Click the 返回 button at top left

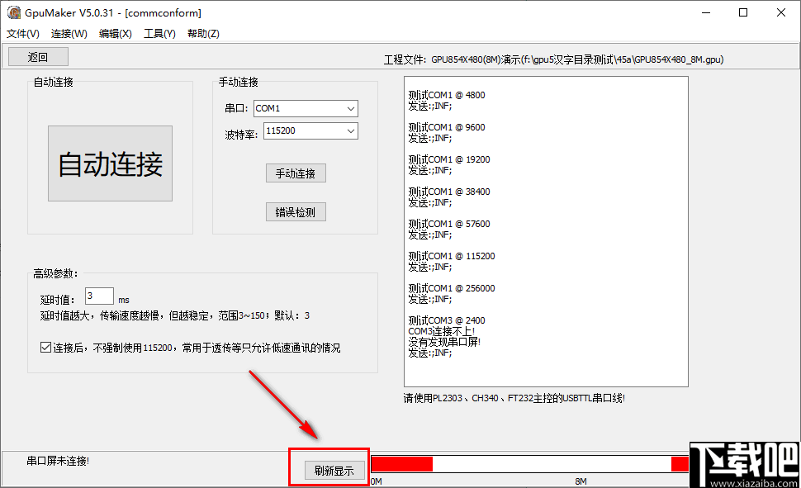[37, 55]
